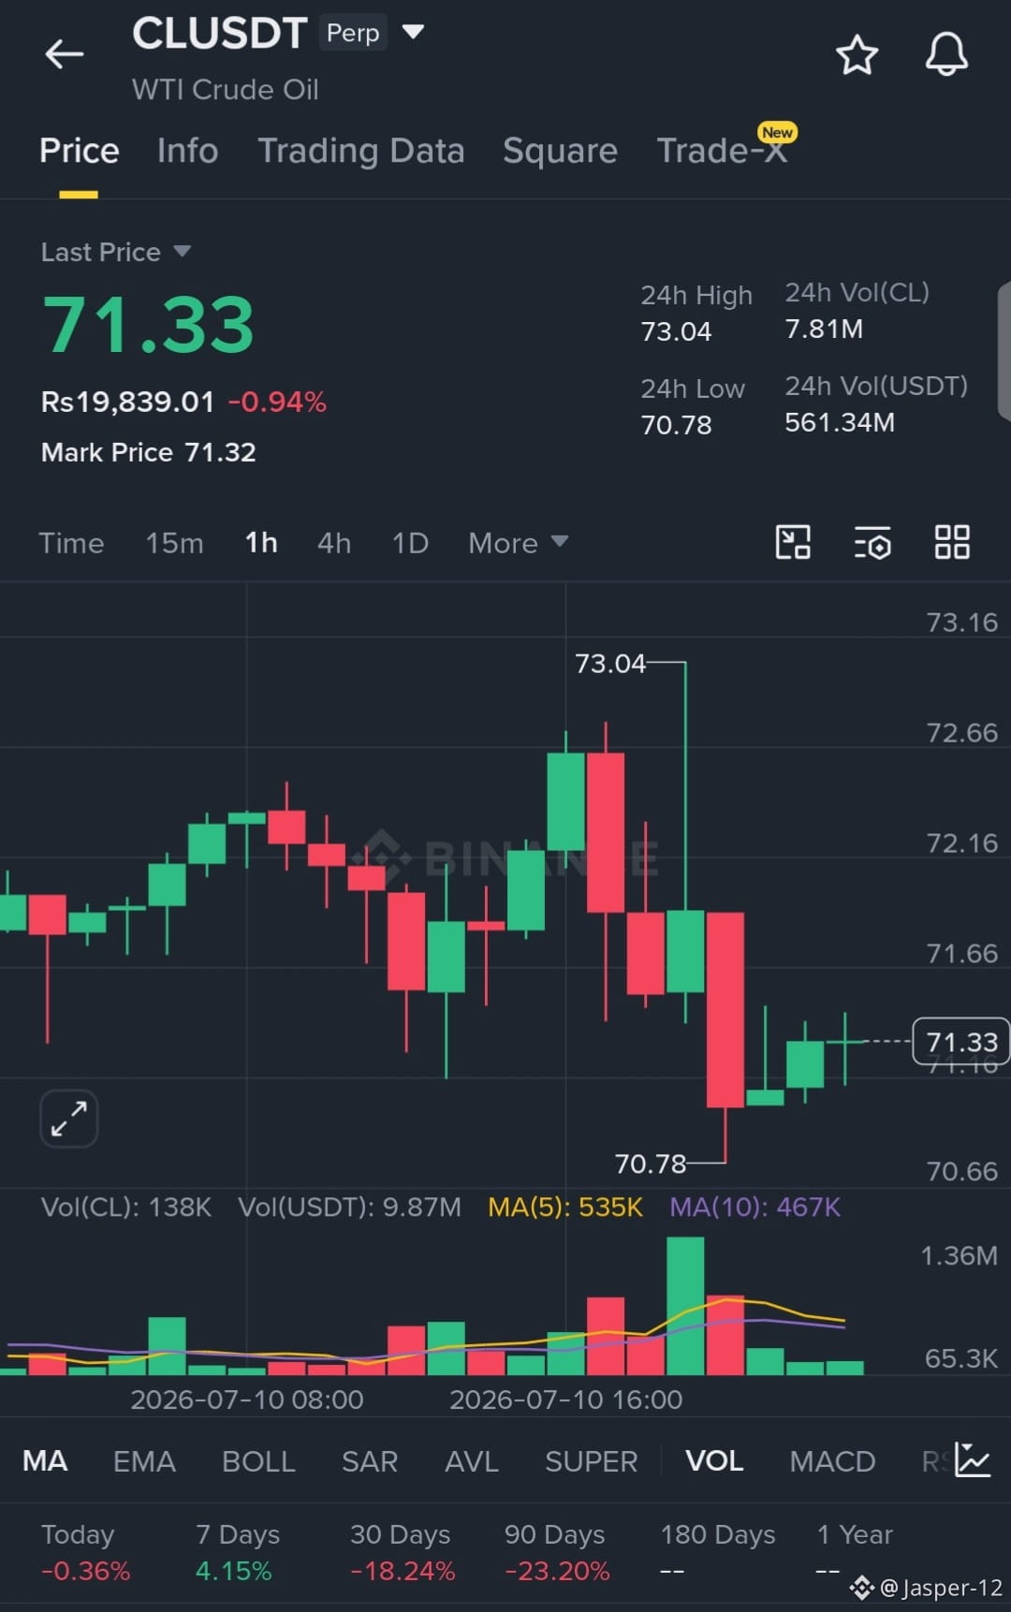Tap the 90 Days -23.20% performance
The image size is (1011, 1612).
tap(556, 1552)
